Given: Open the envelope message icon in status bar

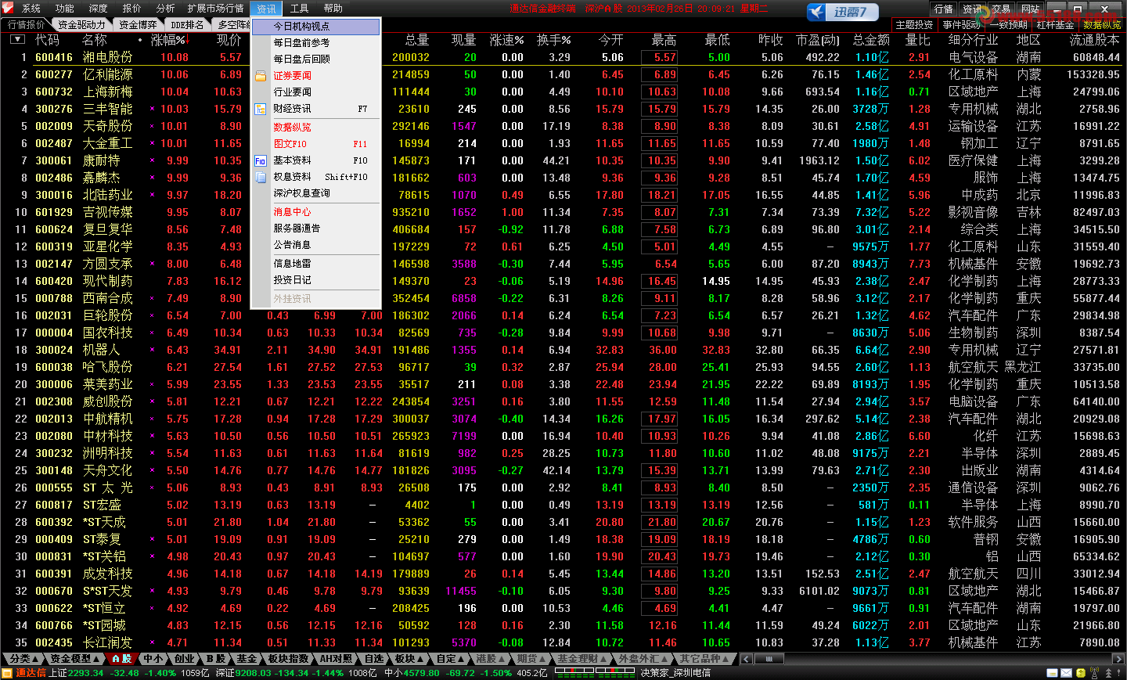Looking at the screenshot, I should [x=1068, y=673].
